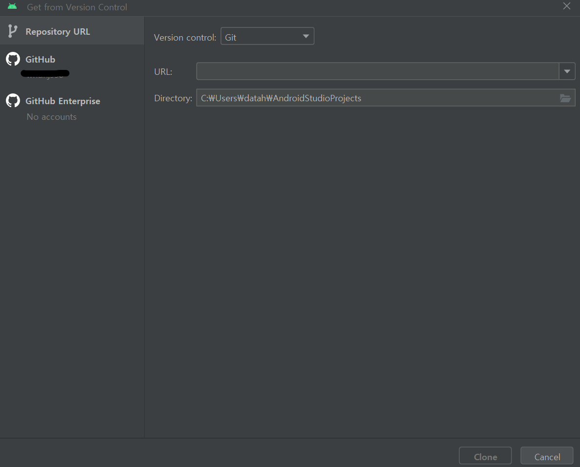
Task: Click the Version control label
Action: pos(185,37)
